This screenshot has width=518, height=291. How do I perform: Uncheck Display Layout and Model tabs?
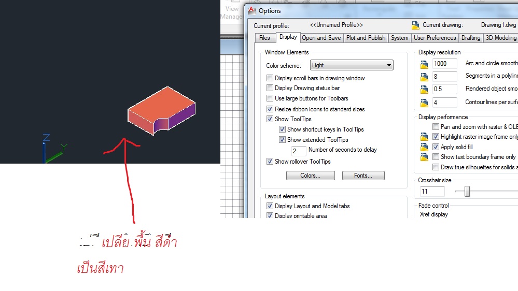pyautogui.click(x=270, y=206)
